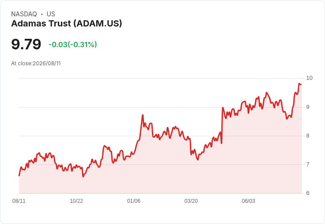Click the chart line's starting point at 08/11
This screenshot has height=224, width=325.
[19, 175]
